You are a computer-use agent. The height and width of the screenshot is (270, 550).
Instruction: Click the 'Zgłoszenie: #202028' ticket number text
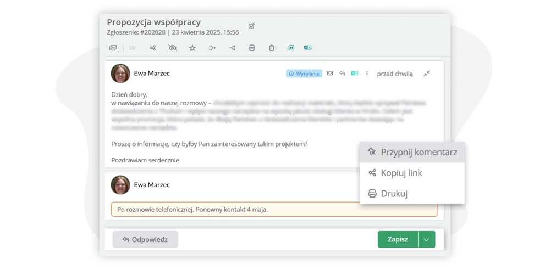[x=136, y=32]
